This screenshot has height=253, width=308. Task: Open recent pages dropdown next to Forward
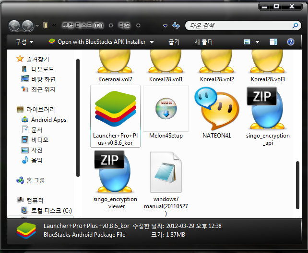tap(37, 26)
